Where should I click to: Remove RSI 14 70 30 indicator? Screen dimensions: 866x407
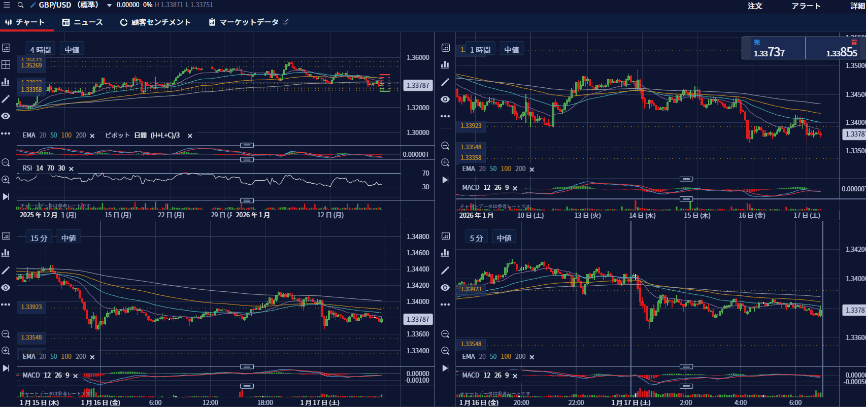point(71,169)
